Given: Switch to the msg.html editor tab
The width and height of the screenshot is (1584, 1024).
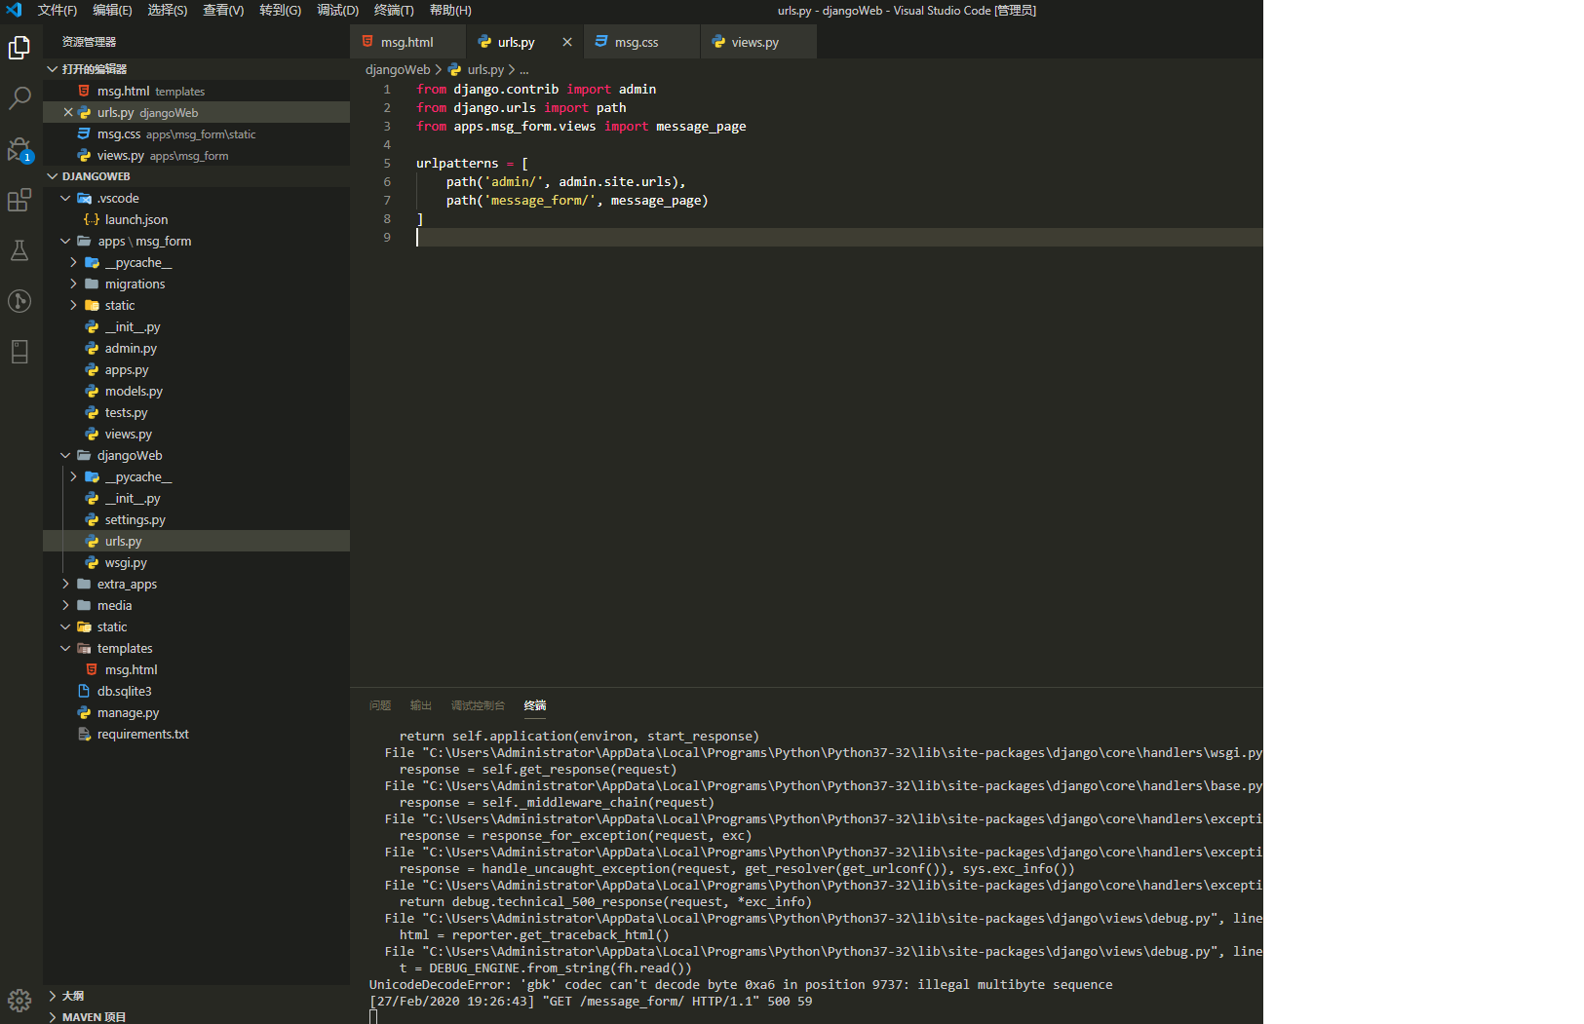Looking at the screenshot, I should click(407, 42).
